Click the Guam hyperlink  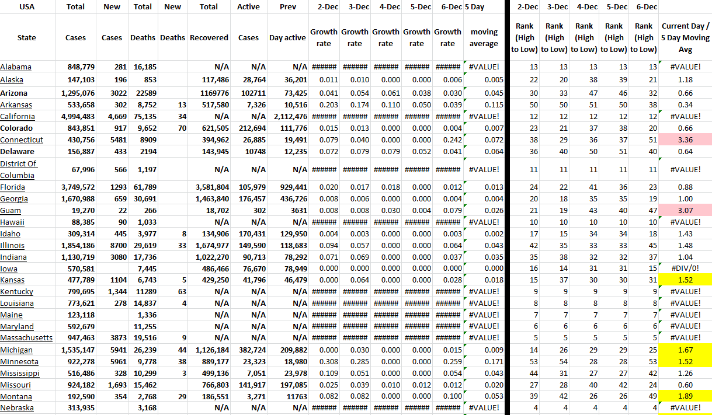point(11,211)
